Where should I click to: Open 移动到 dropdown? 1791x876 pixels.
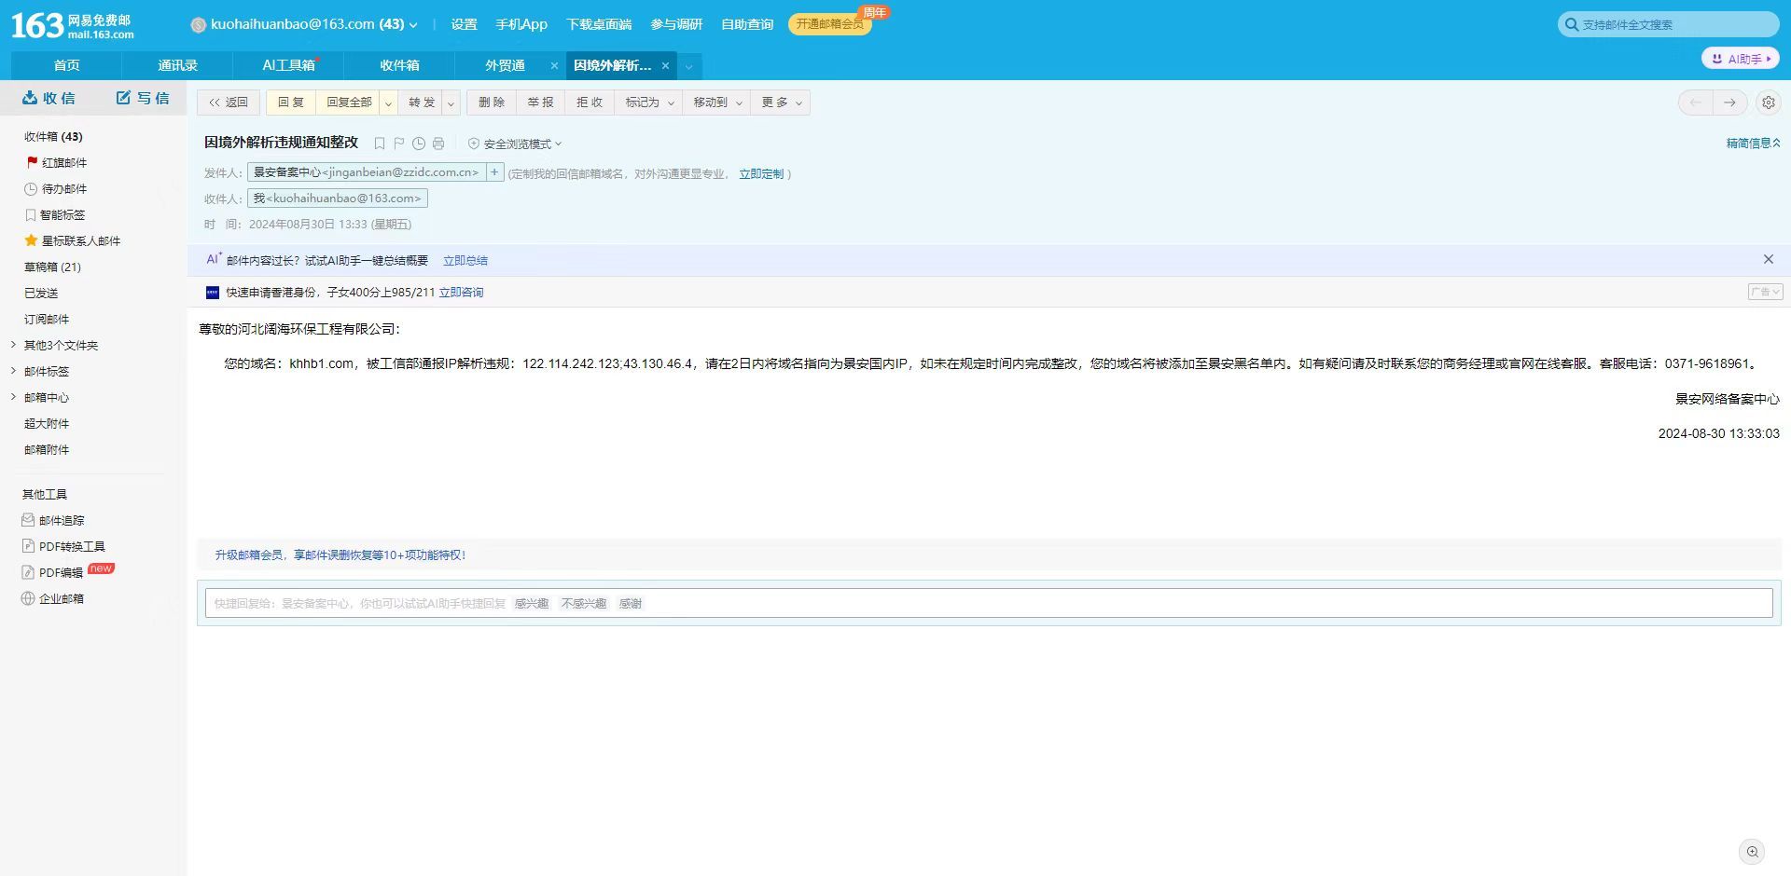pos(717,103)
